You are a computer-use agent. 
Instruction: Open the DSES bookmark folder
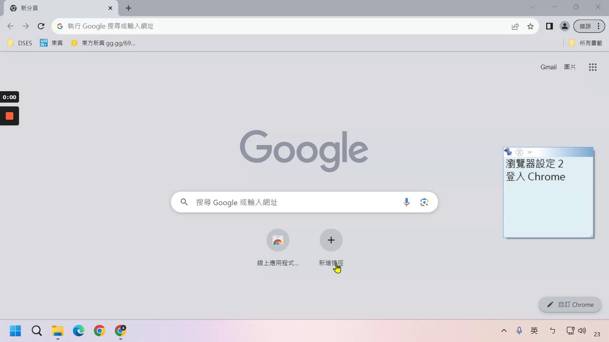pos(20,43)
